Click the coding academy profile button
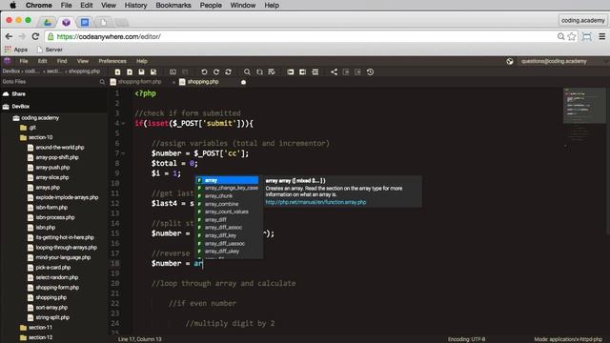 (x=582, y=20)
